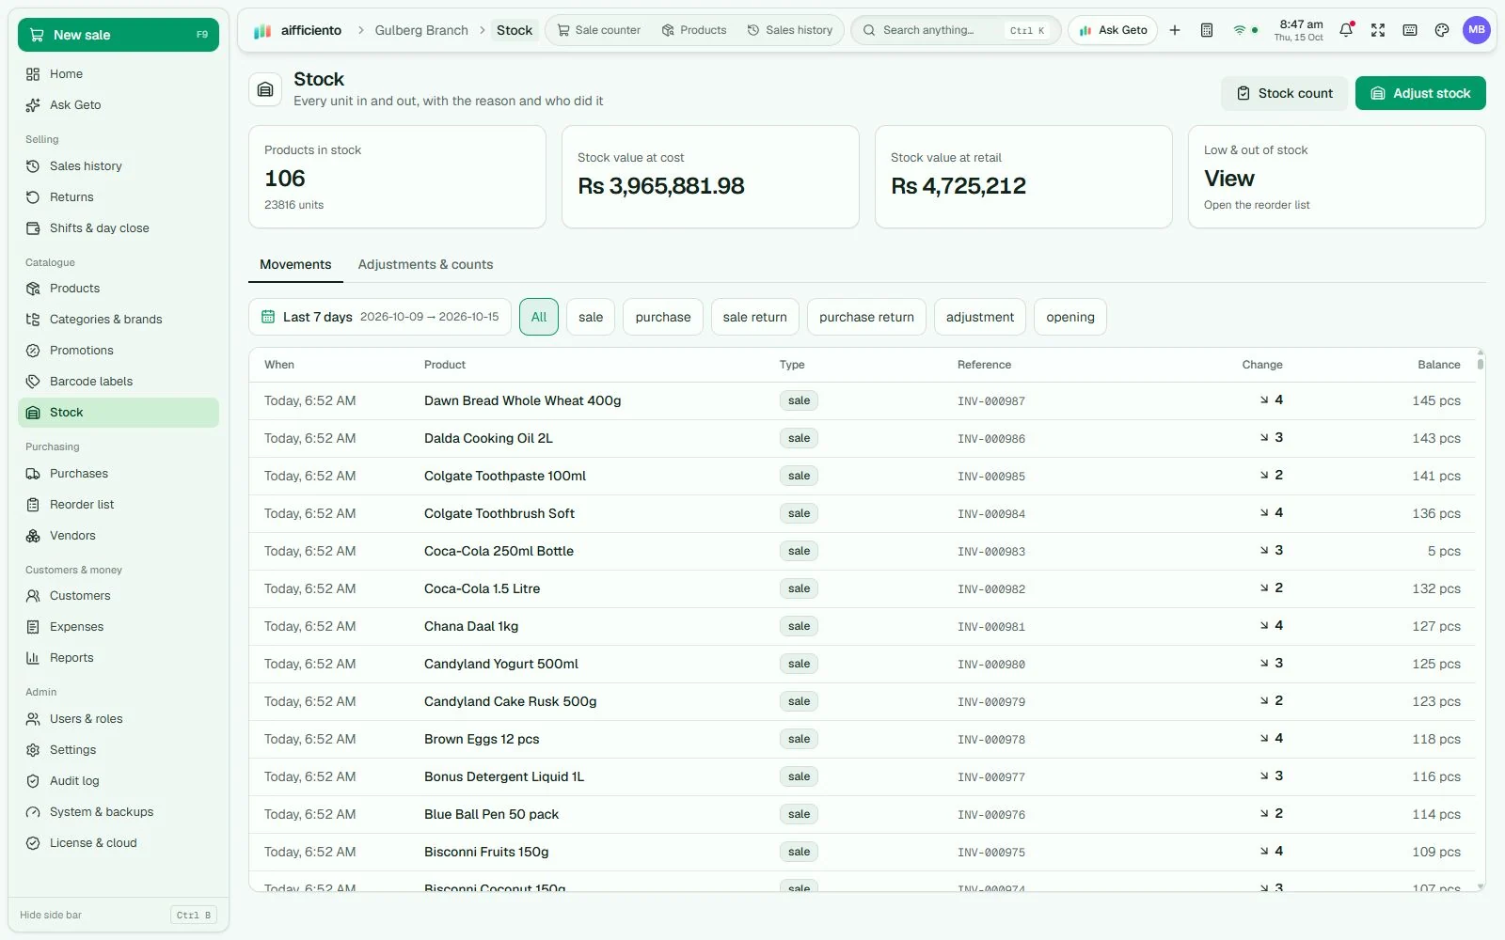Hide side bar at sidebar bottom
1505x940 pixels.
pos(119,915)
